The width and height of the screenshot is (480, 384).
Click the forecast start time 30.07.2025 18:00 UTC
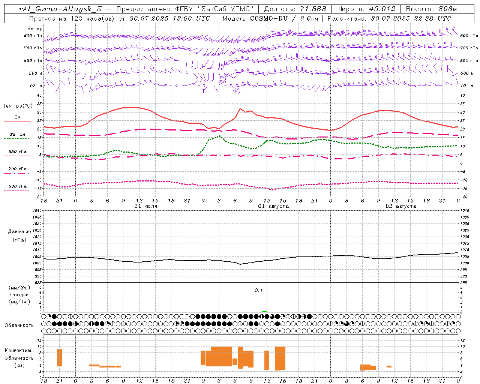point(169,18)
